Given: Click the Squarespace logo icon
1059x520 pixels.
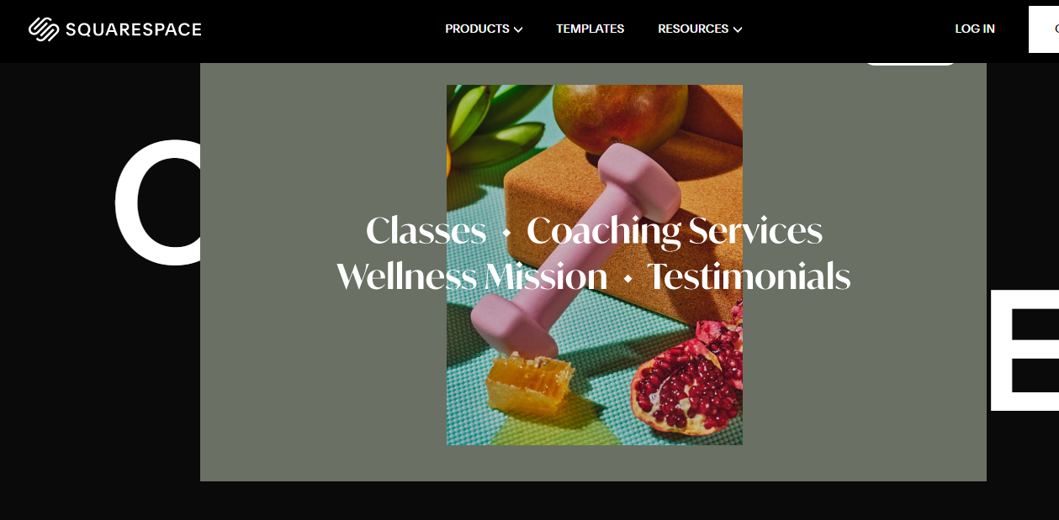Looking at the screenshot, I should tap(42, 29).
